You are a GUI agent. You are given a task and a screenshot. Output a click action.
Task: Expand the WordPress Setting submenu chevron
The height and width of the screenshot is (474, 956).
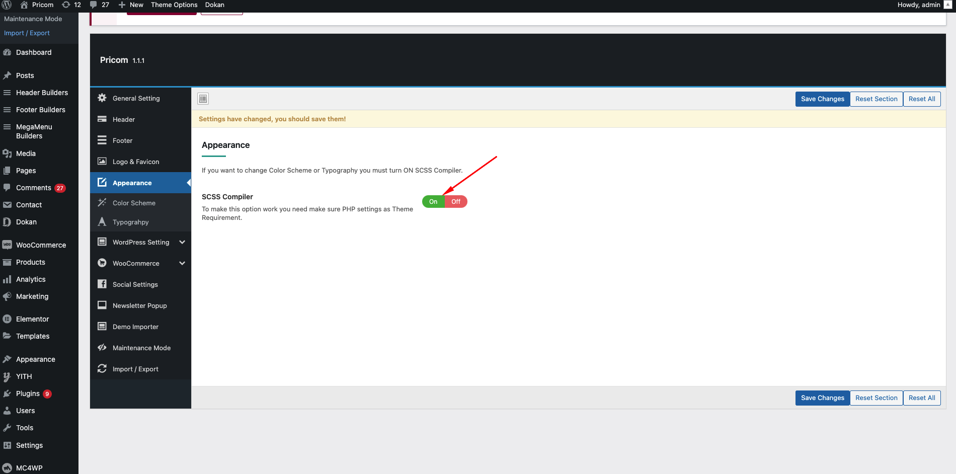pyautogui.click(x=182, y=242)
